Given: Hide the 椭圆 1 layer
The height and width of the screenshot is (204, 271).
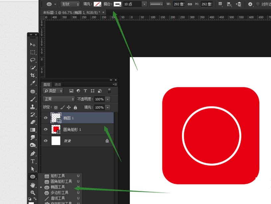Looking at the screenshot, I should [x=46, y=118].
